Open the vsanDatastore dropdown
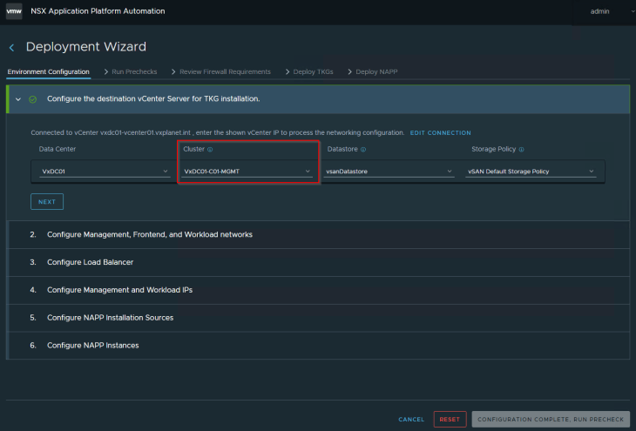 tap(389, 172)
